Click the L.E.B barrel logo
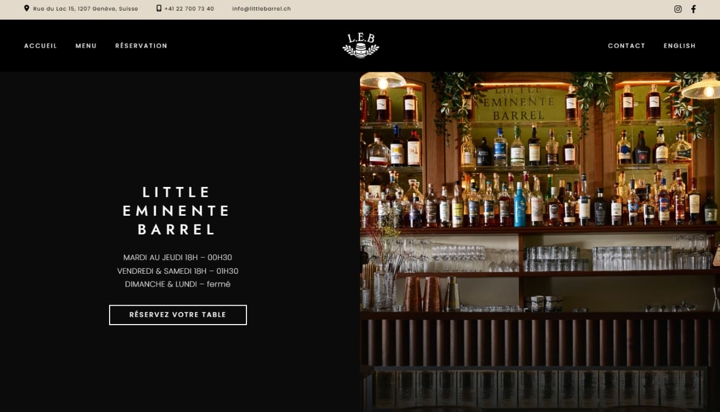The image size is (720, 412). 361,45
